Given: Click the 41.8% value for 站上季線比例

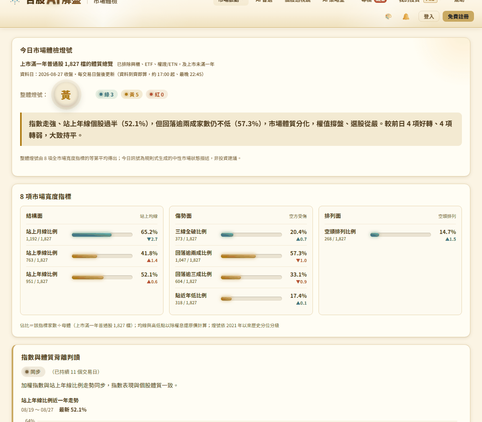Looking at the screenshot, I should [x=149, y=253].
